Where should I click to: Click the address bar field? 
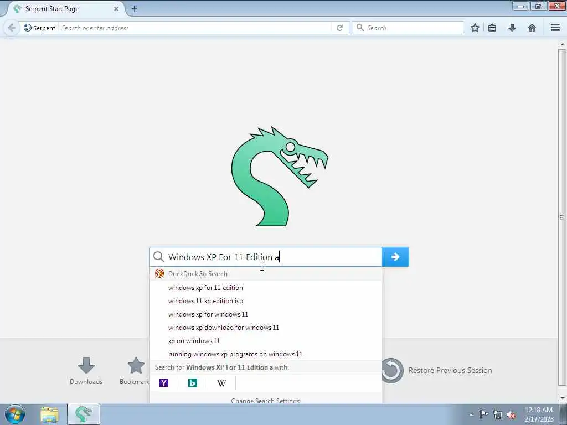coord(195,28)
